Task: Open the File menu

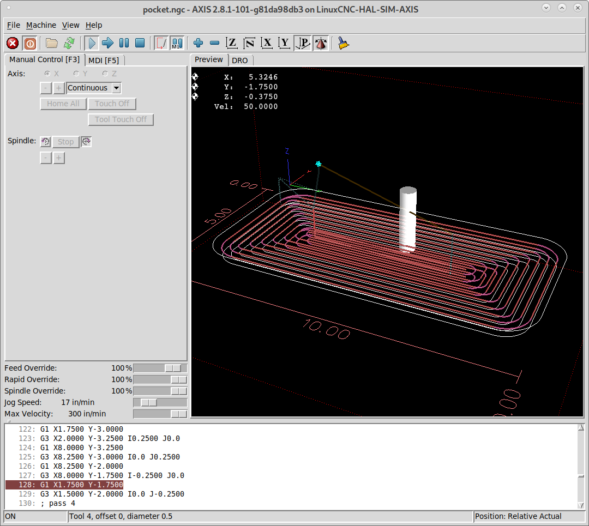Action: [x=14, y=25]
